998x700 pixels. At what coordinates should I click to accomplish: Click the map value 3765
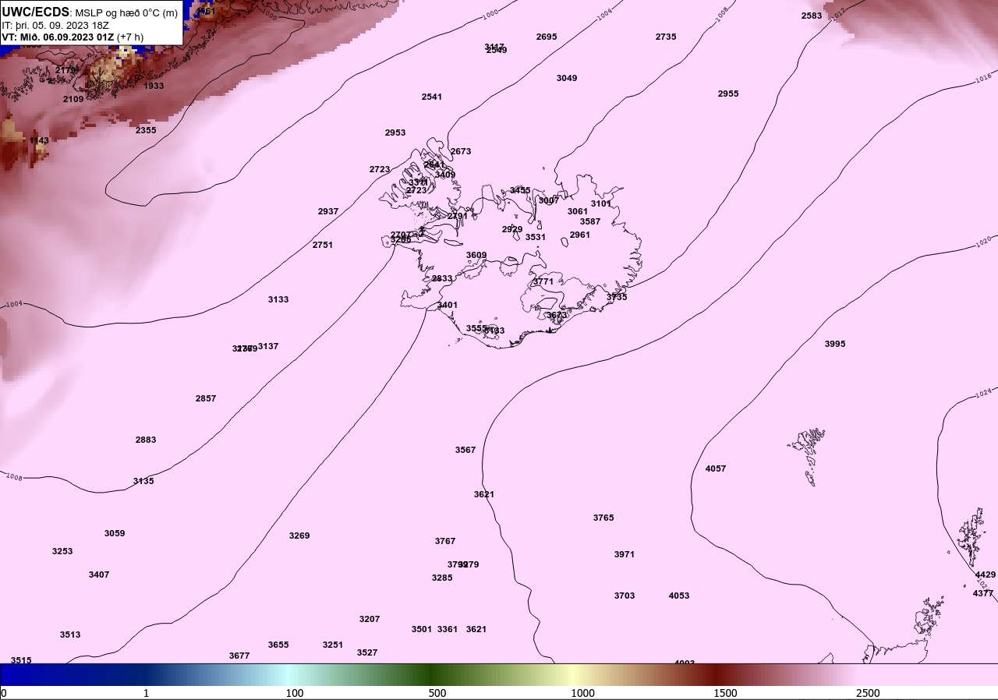pyautogui.click(x=603, y=518)
